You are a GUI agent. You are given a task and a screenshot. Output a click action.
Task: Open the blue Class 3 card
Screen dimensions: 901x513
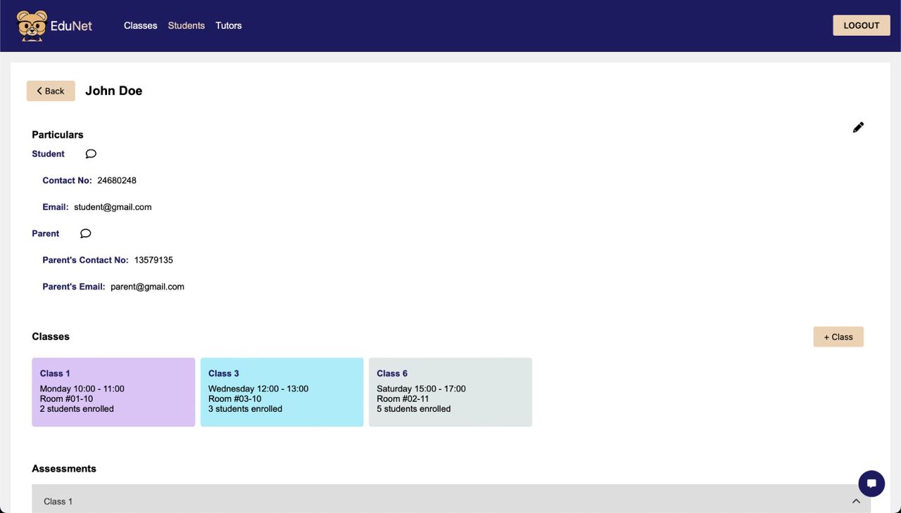[x=282, y=392]
